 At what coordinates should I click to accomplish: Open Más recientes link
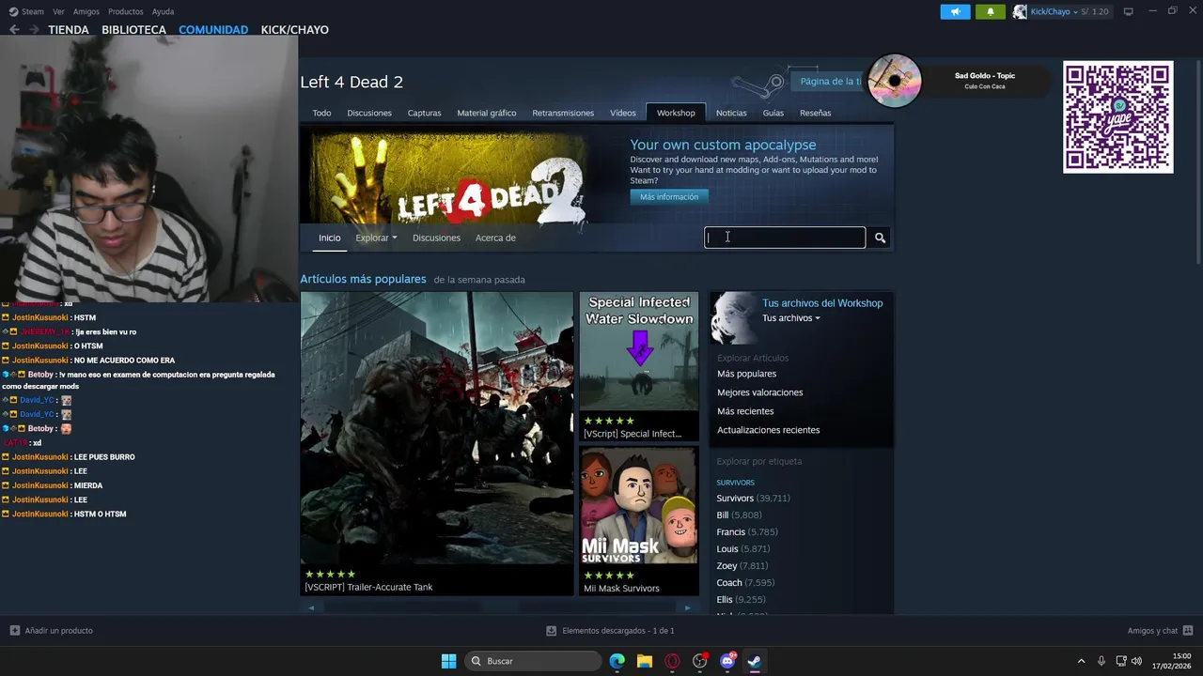(745, 411)
